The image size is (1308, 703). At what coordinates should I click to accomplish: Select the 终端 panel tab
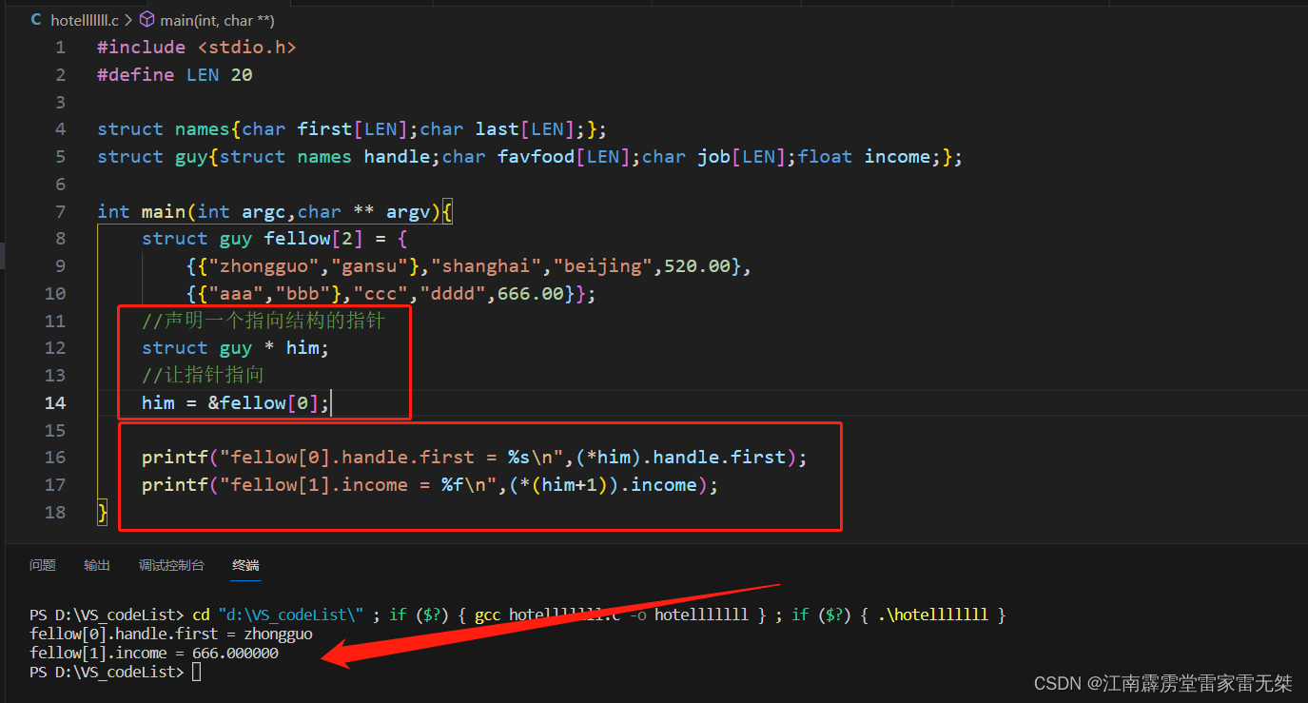245,565
